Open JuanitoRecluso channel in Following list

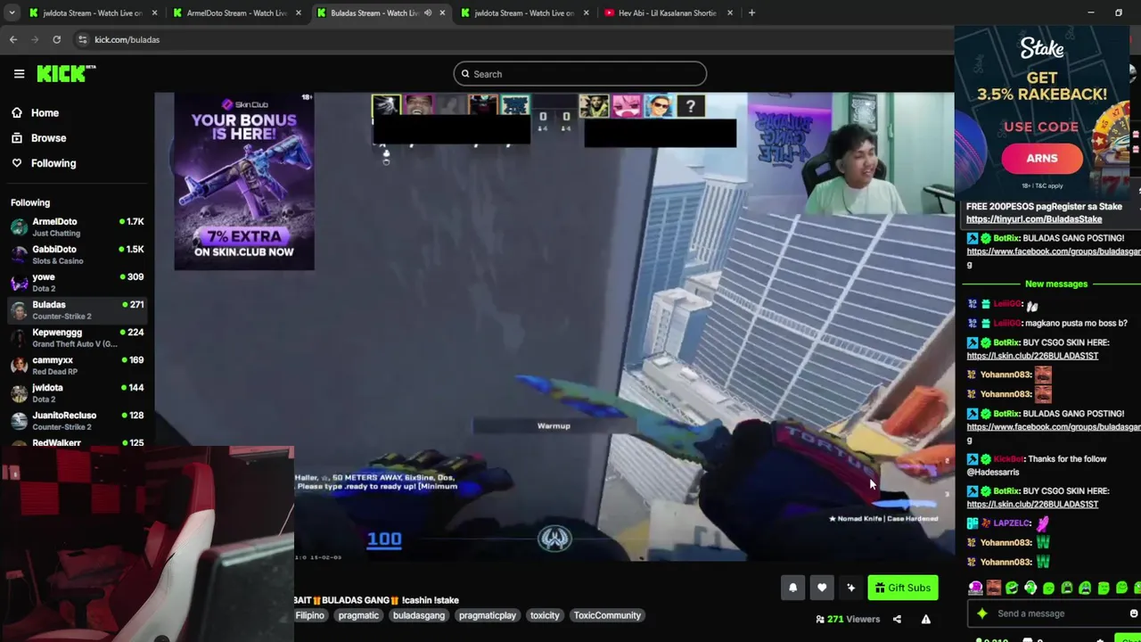point(78,420)
